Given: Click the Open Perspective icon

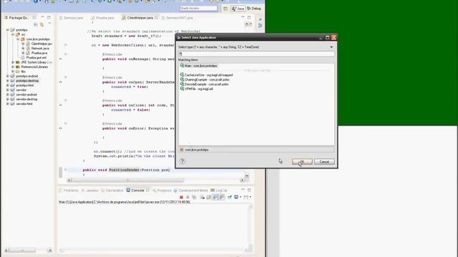Looking at the screenshot, I should coord(225,9).
